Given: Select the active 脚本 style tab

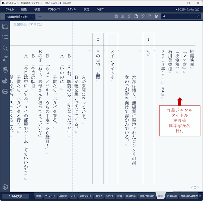Looking at the screenshot, I should pyautogui.click(x=161, y=196).
